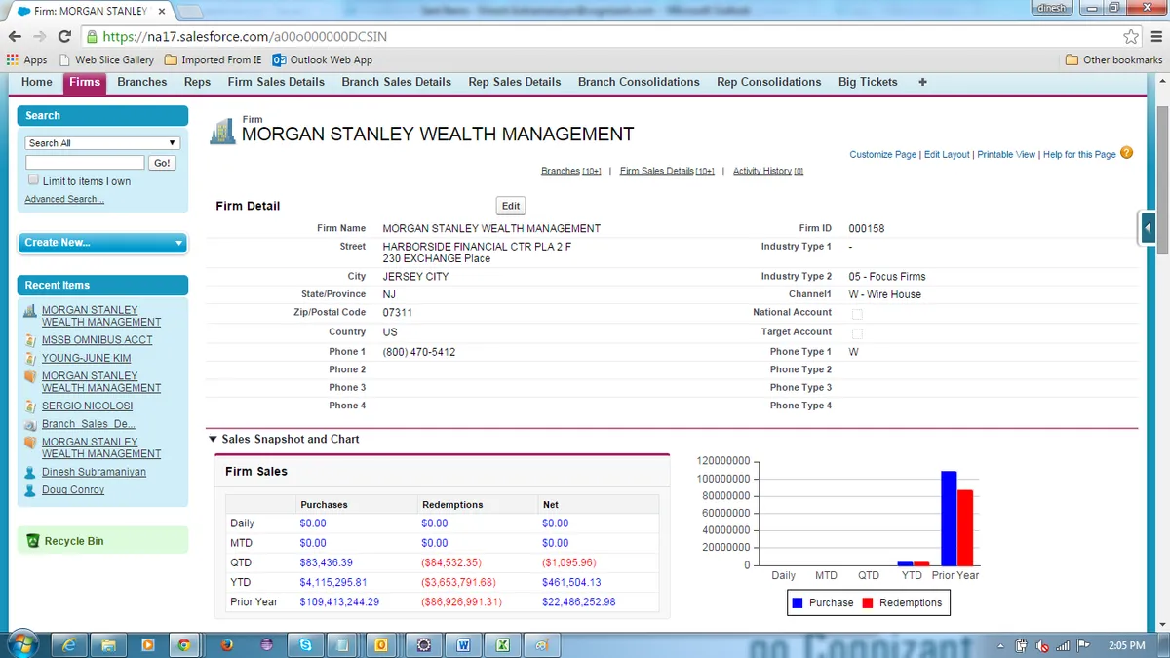Click the red Redemptions legend swatch
Screen dimensions: 1170x658
pos(867,603)
